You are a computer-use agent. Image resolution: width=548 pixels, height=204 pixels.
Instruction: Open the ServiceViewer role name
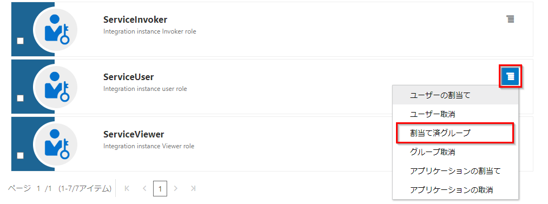point(134,134)
